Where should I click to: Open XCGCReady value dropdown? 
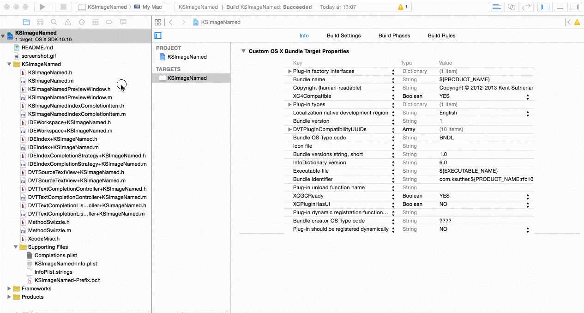click(528, 196)
